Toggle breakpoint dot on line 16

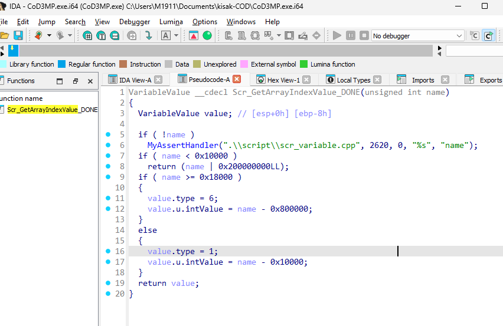[108, 251]
